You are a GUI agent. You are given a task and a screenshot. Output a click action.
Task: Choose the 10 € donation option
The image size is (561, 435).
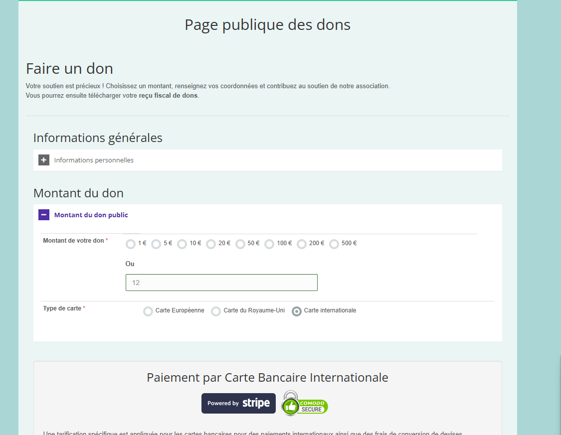pyautogui.click(x=182, y=244)
